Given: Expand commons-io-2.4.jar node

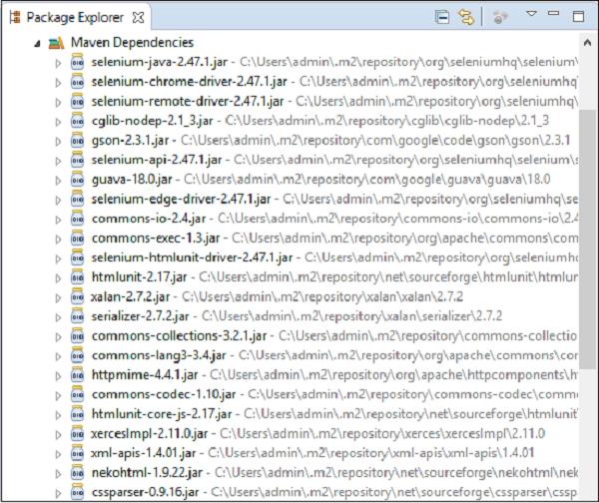Looking at the screenshot, I should [58, 220].
